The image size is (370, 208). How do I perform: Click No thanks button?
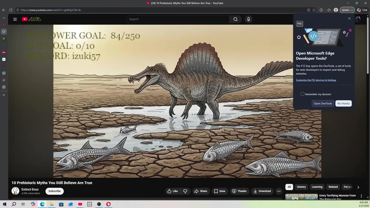coord(343,103)
